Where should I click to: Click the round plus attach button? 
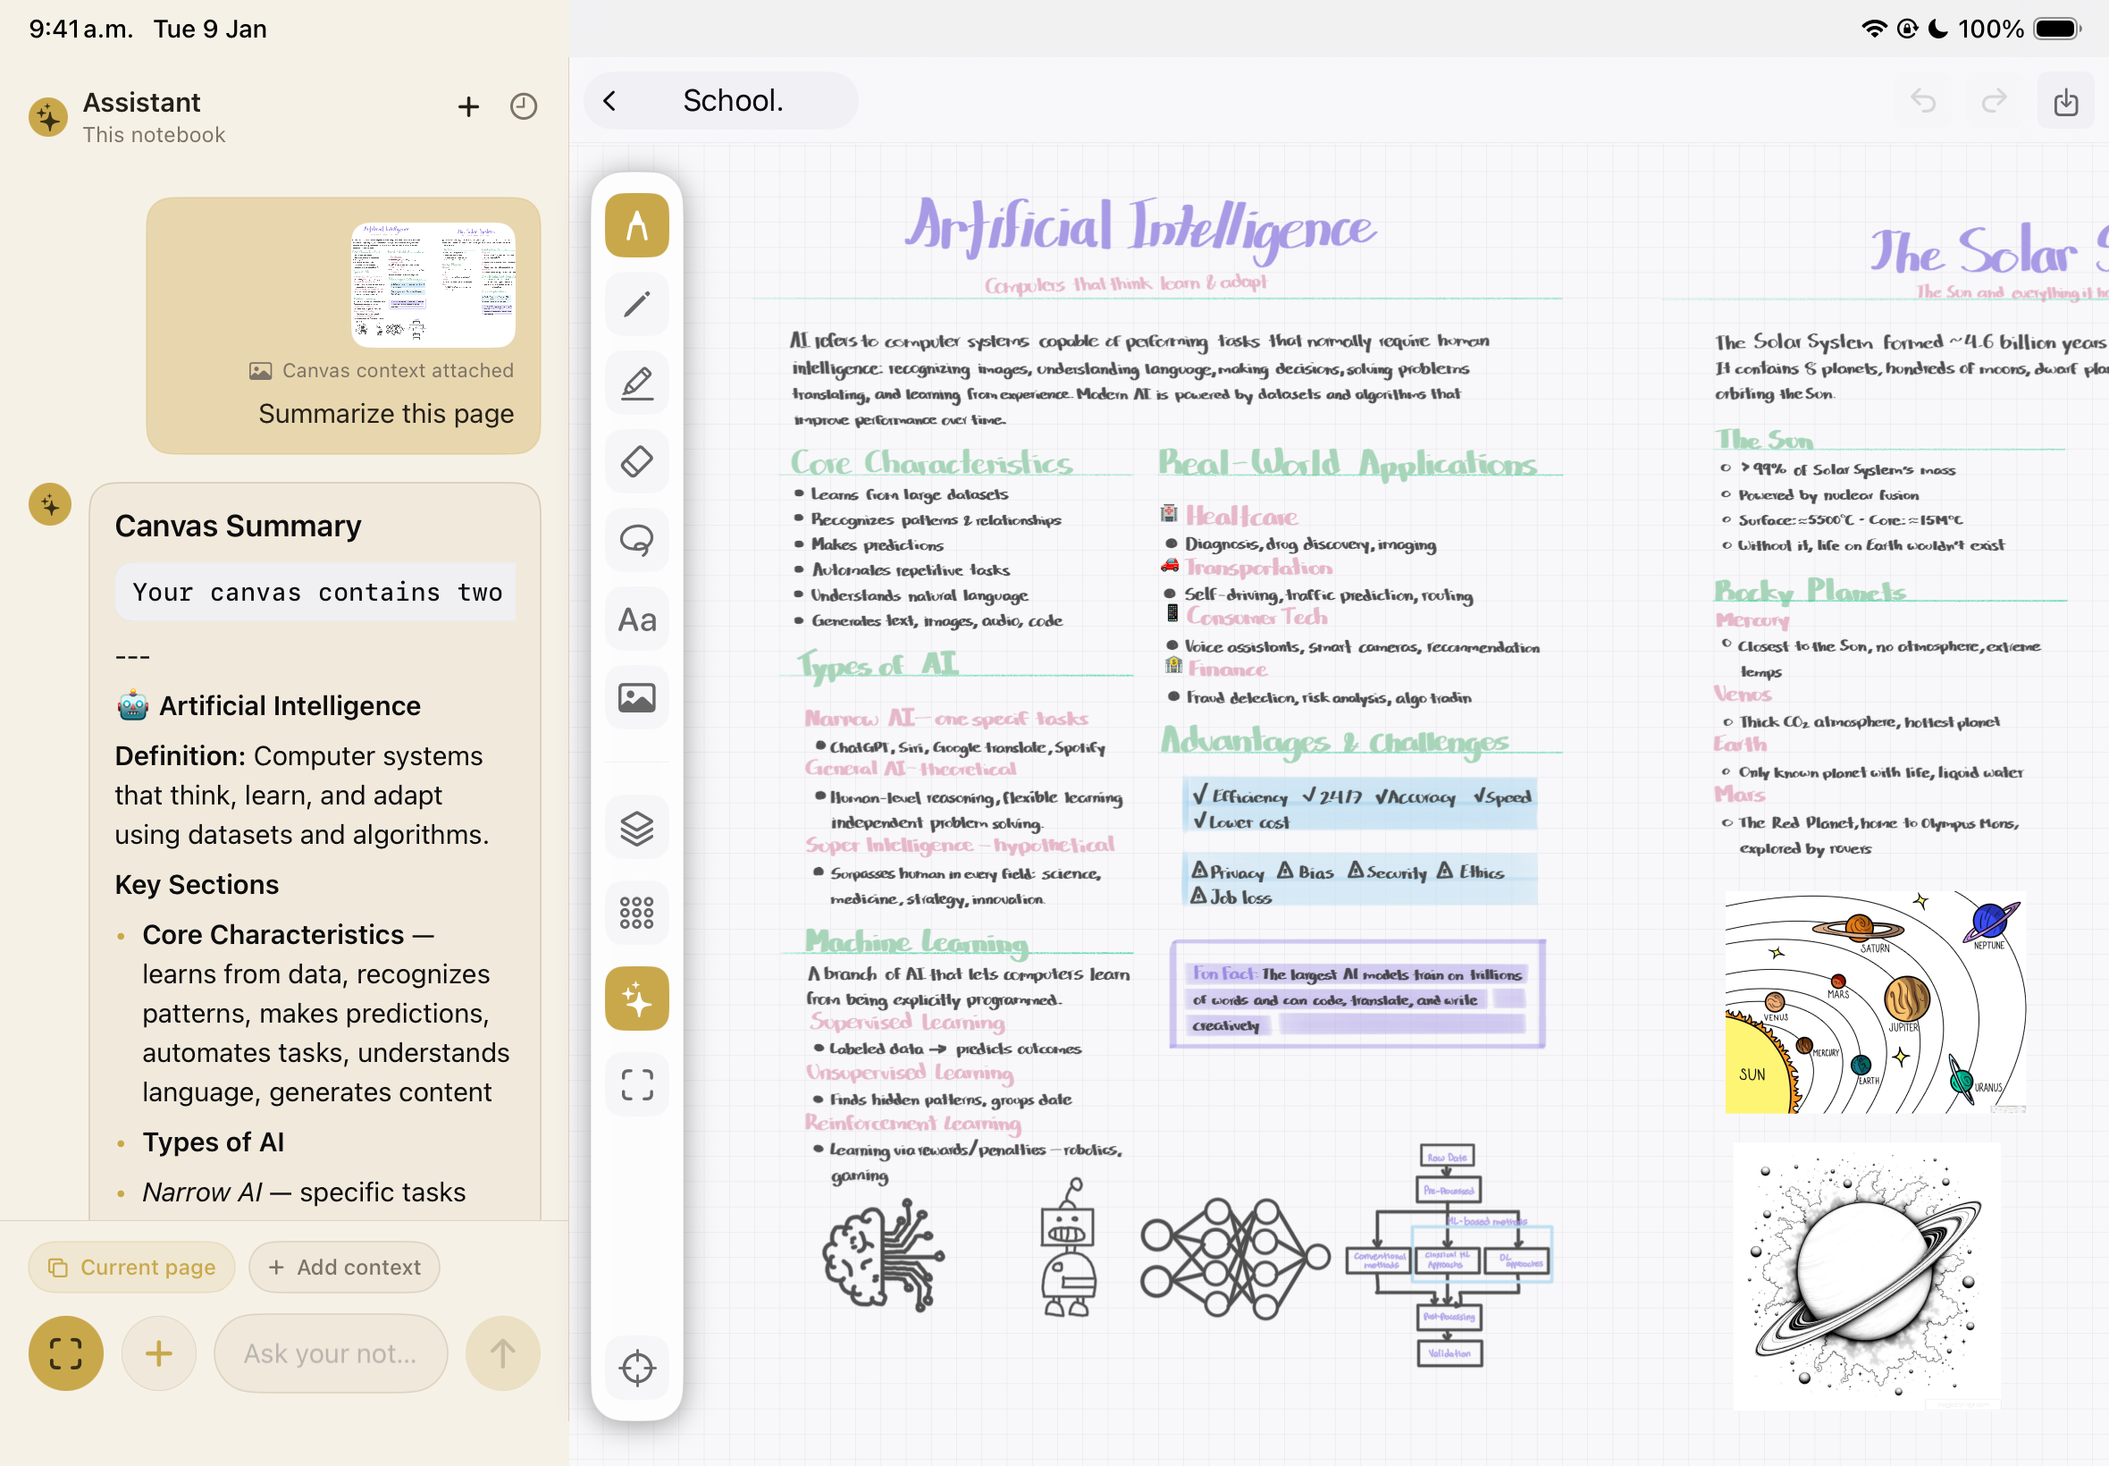(x=158, y=1354)
